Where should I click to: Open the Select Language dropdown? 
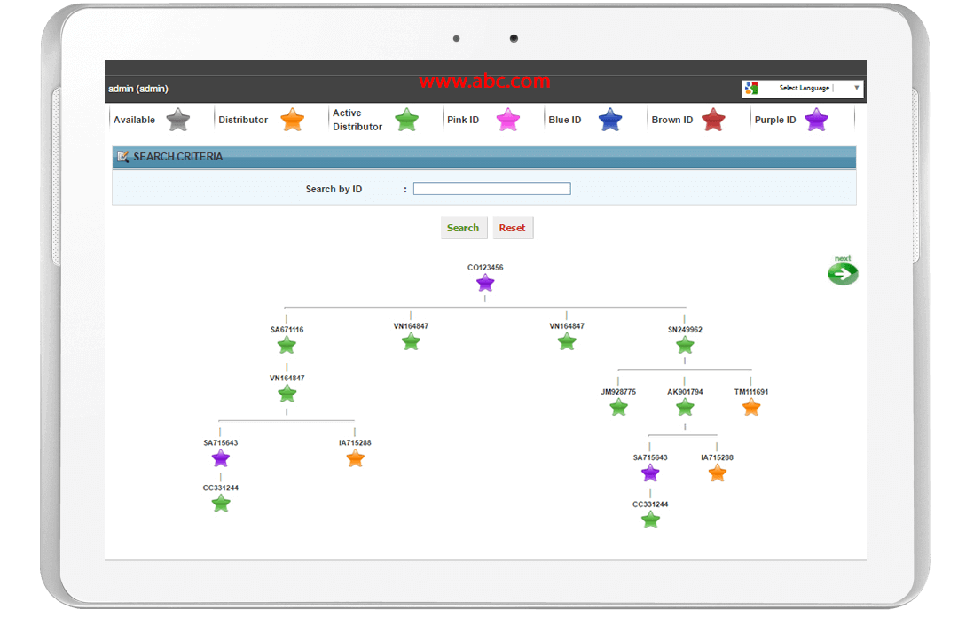pos(803,88)
